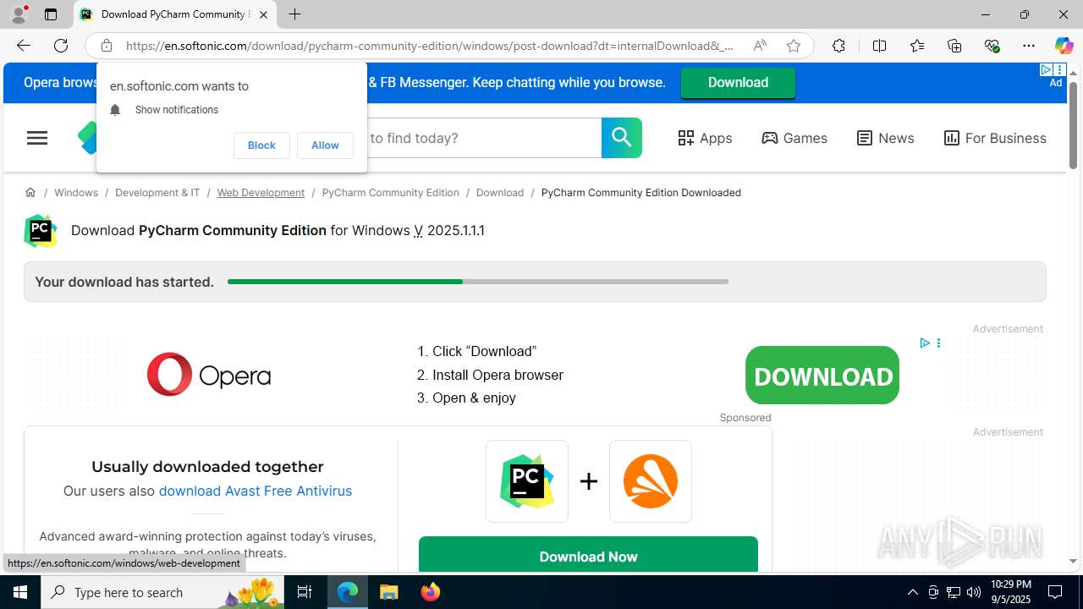The image size is (1083, 609).
Task: Open the Apps menu
Action: click(705, 138)
